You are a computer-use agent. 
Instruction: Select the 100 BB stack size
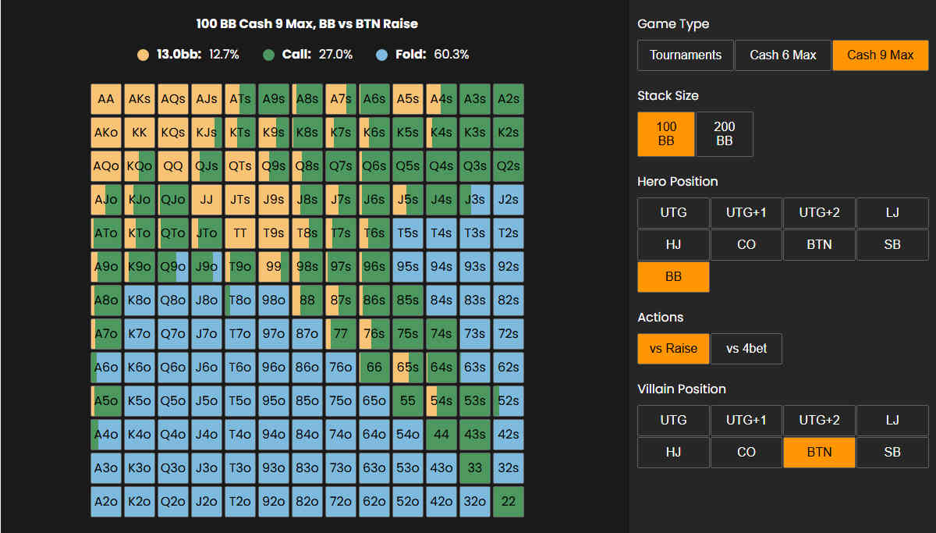[x=666, y=133]
